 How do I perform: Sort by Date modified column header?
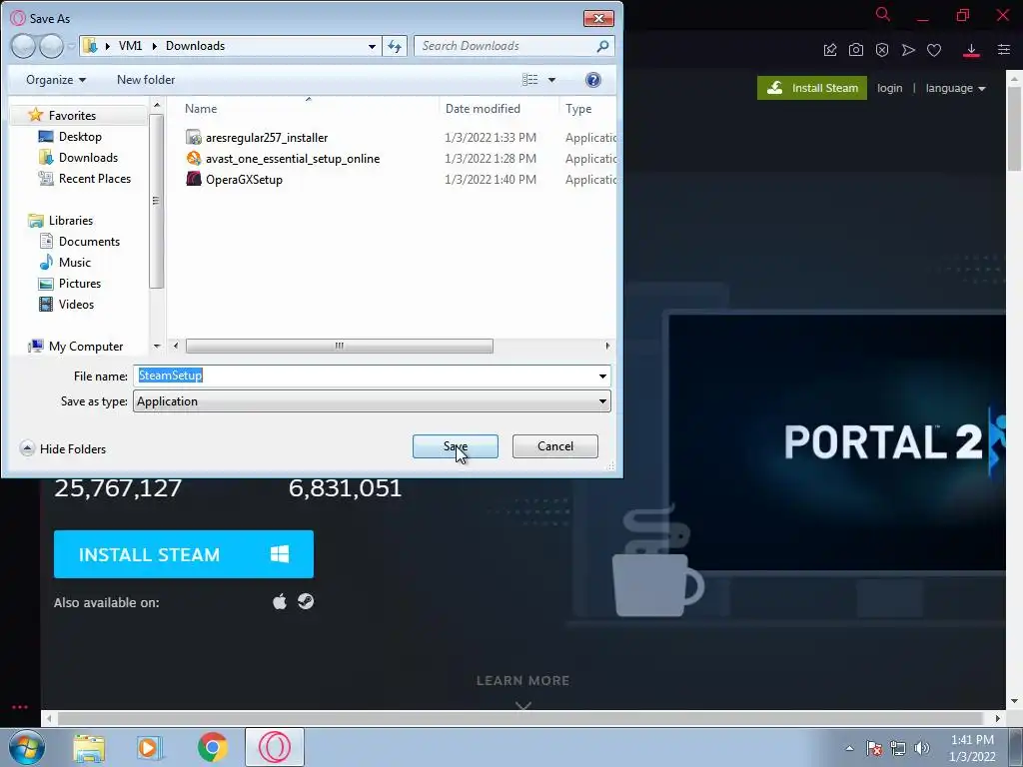tap(483, 108)
